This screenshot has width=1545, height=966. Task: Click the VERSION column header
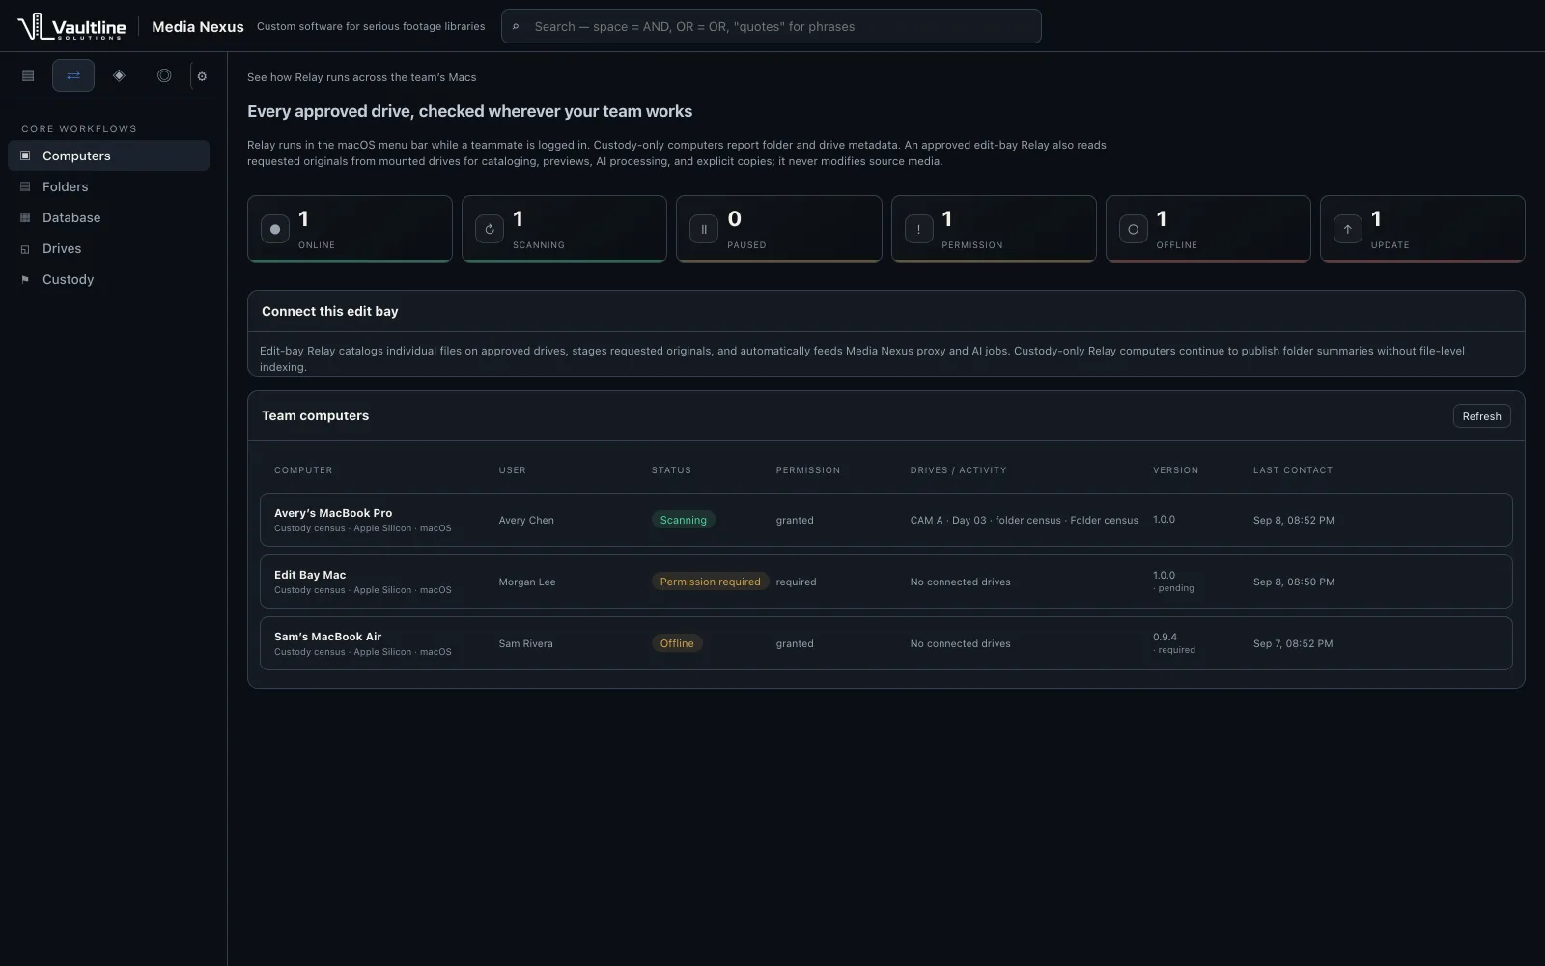pos(1175,470)
